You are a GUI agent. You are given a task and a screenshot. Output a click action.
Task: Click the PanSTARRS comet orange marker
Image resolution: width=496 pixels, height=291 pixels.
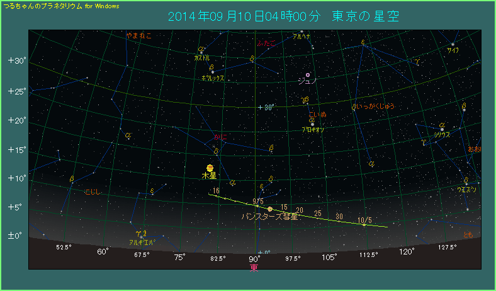270,209
